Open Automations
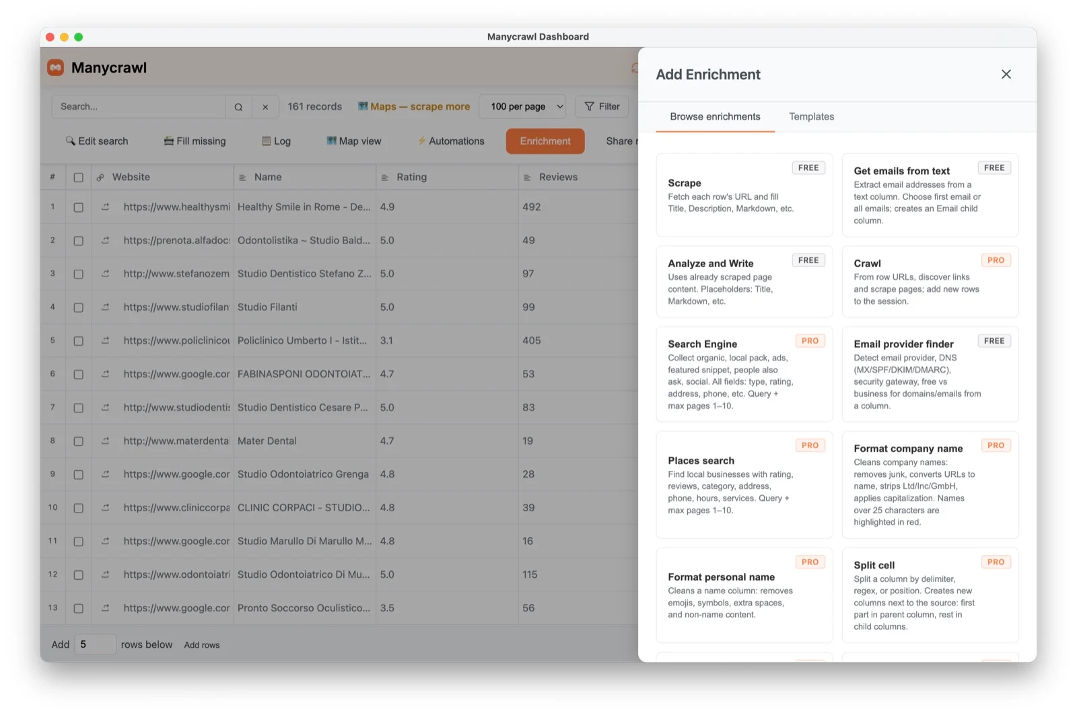This screenshot has width=1077, height=715. (x=450, y=141)
